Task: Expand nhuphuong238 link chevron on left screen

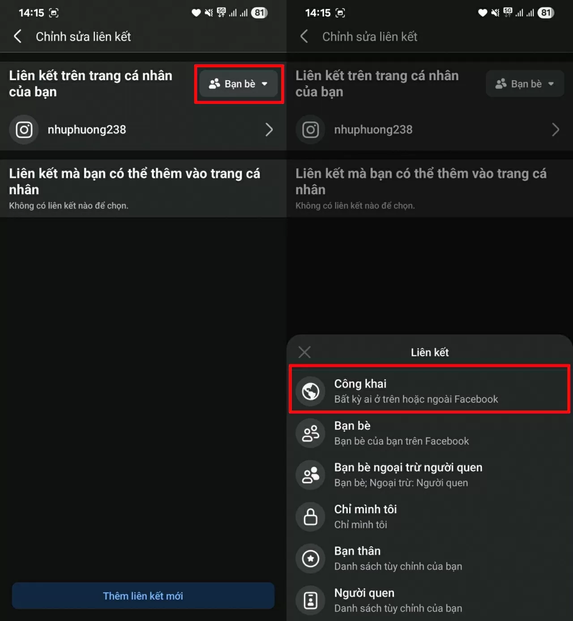Action: pyautogui.click(x=269, y=130)
